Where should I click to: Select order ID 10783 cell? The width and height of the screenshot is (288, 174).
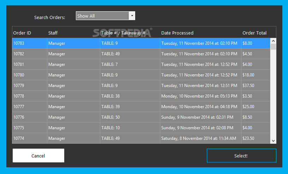30,43
